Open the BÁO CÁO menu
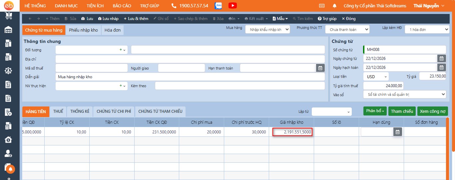The width and height of the screenshot is (455, 180). pos(122,6)
